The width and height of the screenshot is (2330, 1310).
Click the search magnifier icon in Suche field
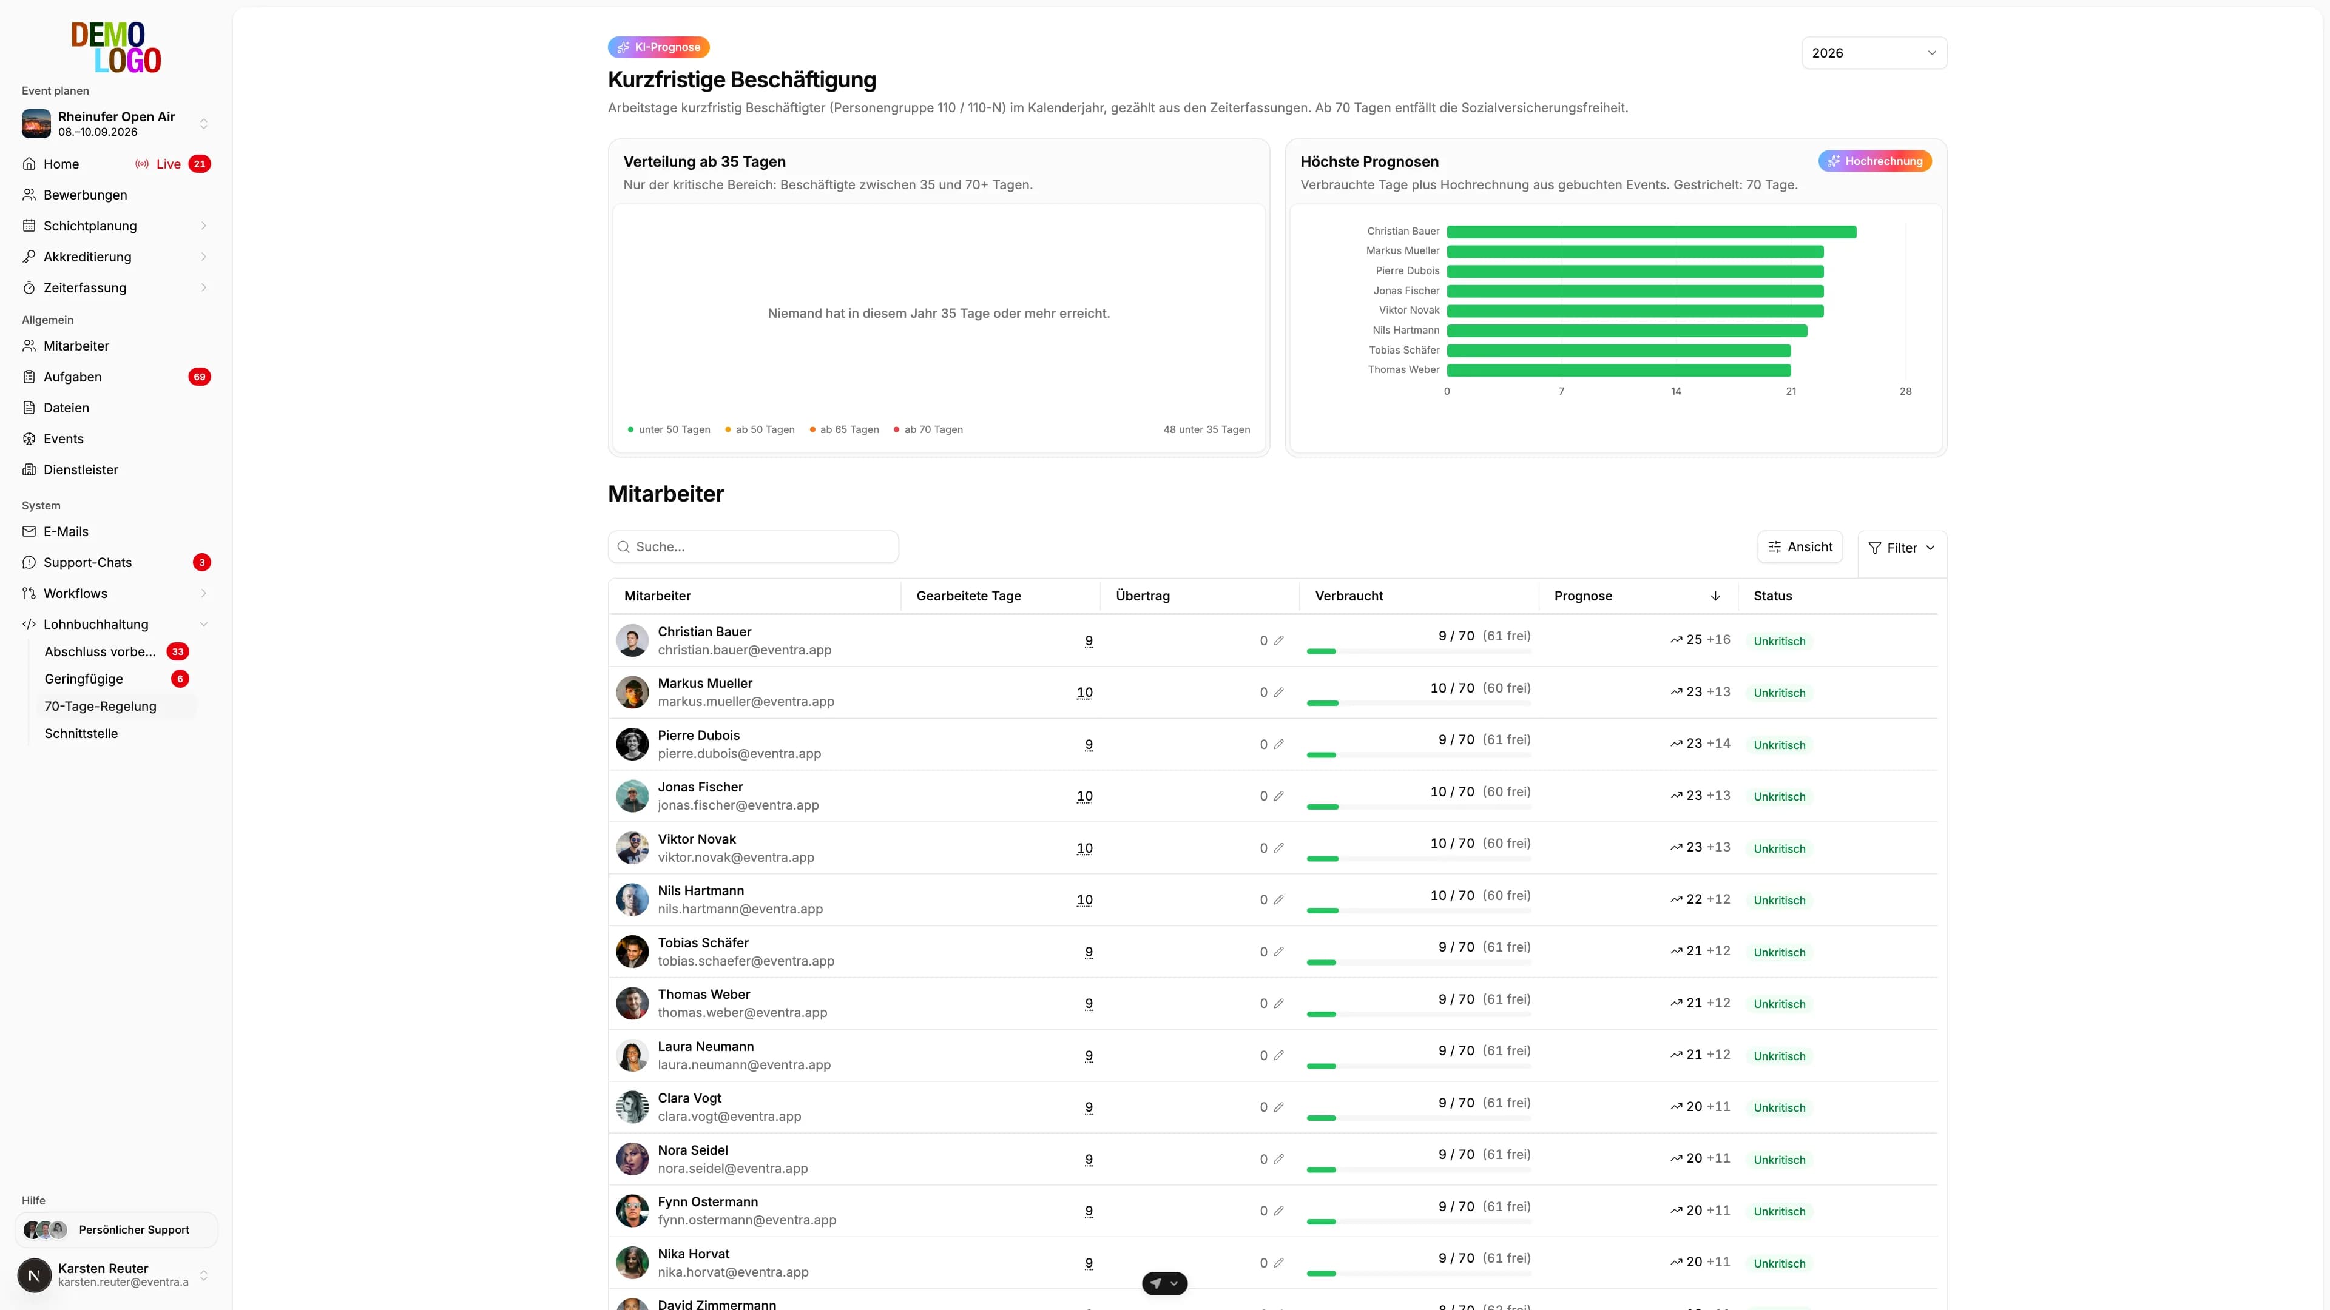click(623, 547)
